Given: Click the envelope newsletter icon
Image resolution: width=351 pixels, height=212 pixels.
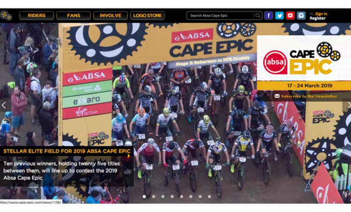Looking at the screenshot, I should click(x=277, y=96).
